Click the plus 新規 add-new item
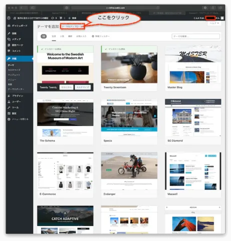The width and height of the screenshot is (231, 241). [x=72, y=18]
